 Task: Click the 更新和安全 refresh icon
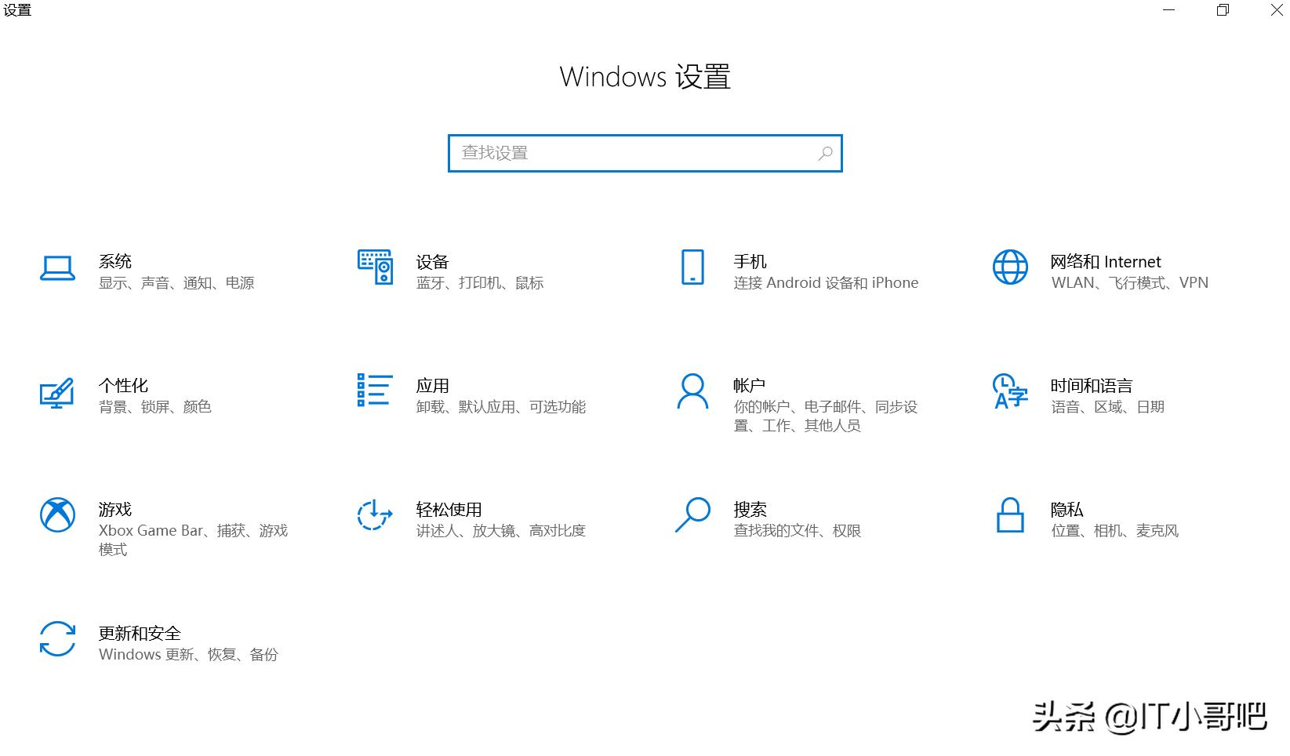point(56,640)
